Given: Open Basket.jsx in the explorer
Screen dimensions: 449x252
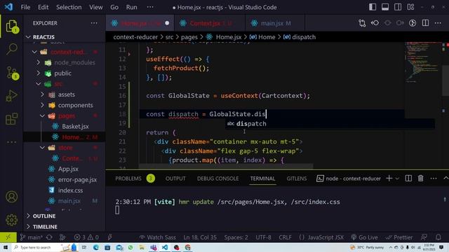Looking at the screenshot, I should [65, 126].
